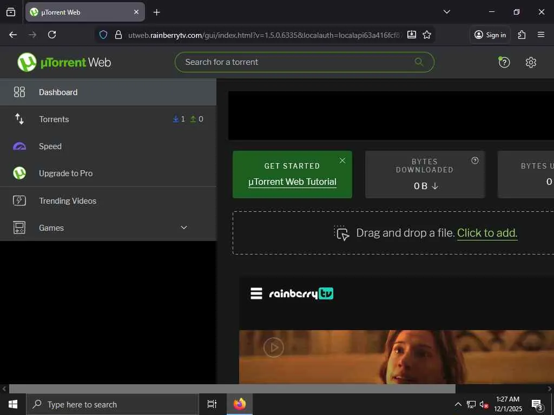Image resolution: width=554 pixels, height=415 pixels.
Task: Click the address bar URL
Action: coord(265,35)
